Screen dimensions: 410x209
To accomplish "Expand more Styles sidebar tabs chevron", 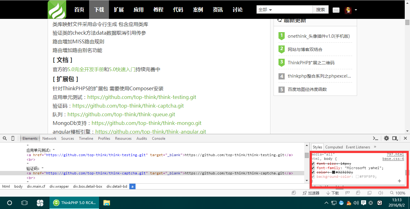I will [375, 147].
